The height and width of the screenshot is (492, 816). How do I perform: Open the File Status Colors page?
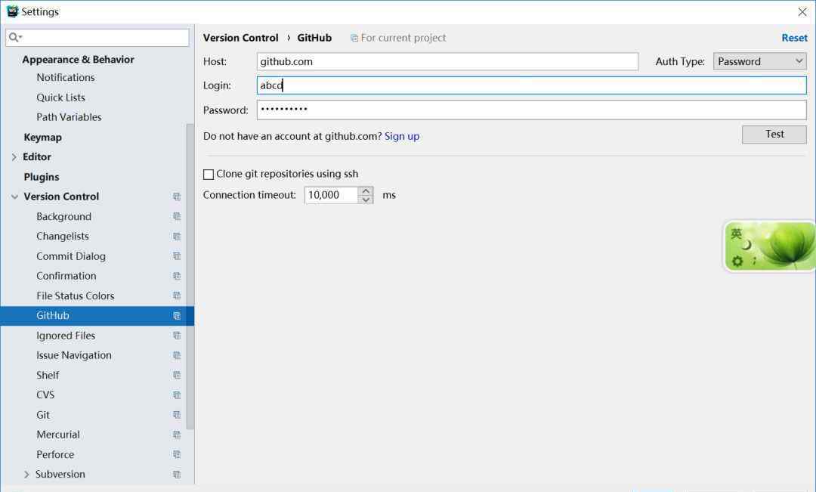pyautogui.click(x=75, y=296)
